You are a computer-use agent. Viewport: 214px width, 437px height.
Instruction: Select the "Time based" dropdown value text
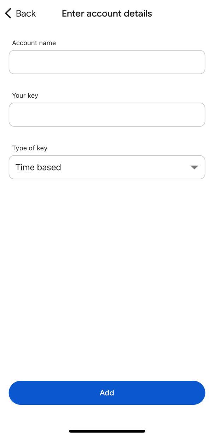38,167
